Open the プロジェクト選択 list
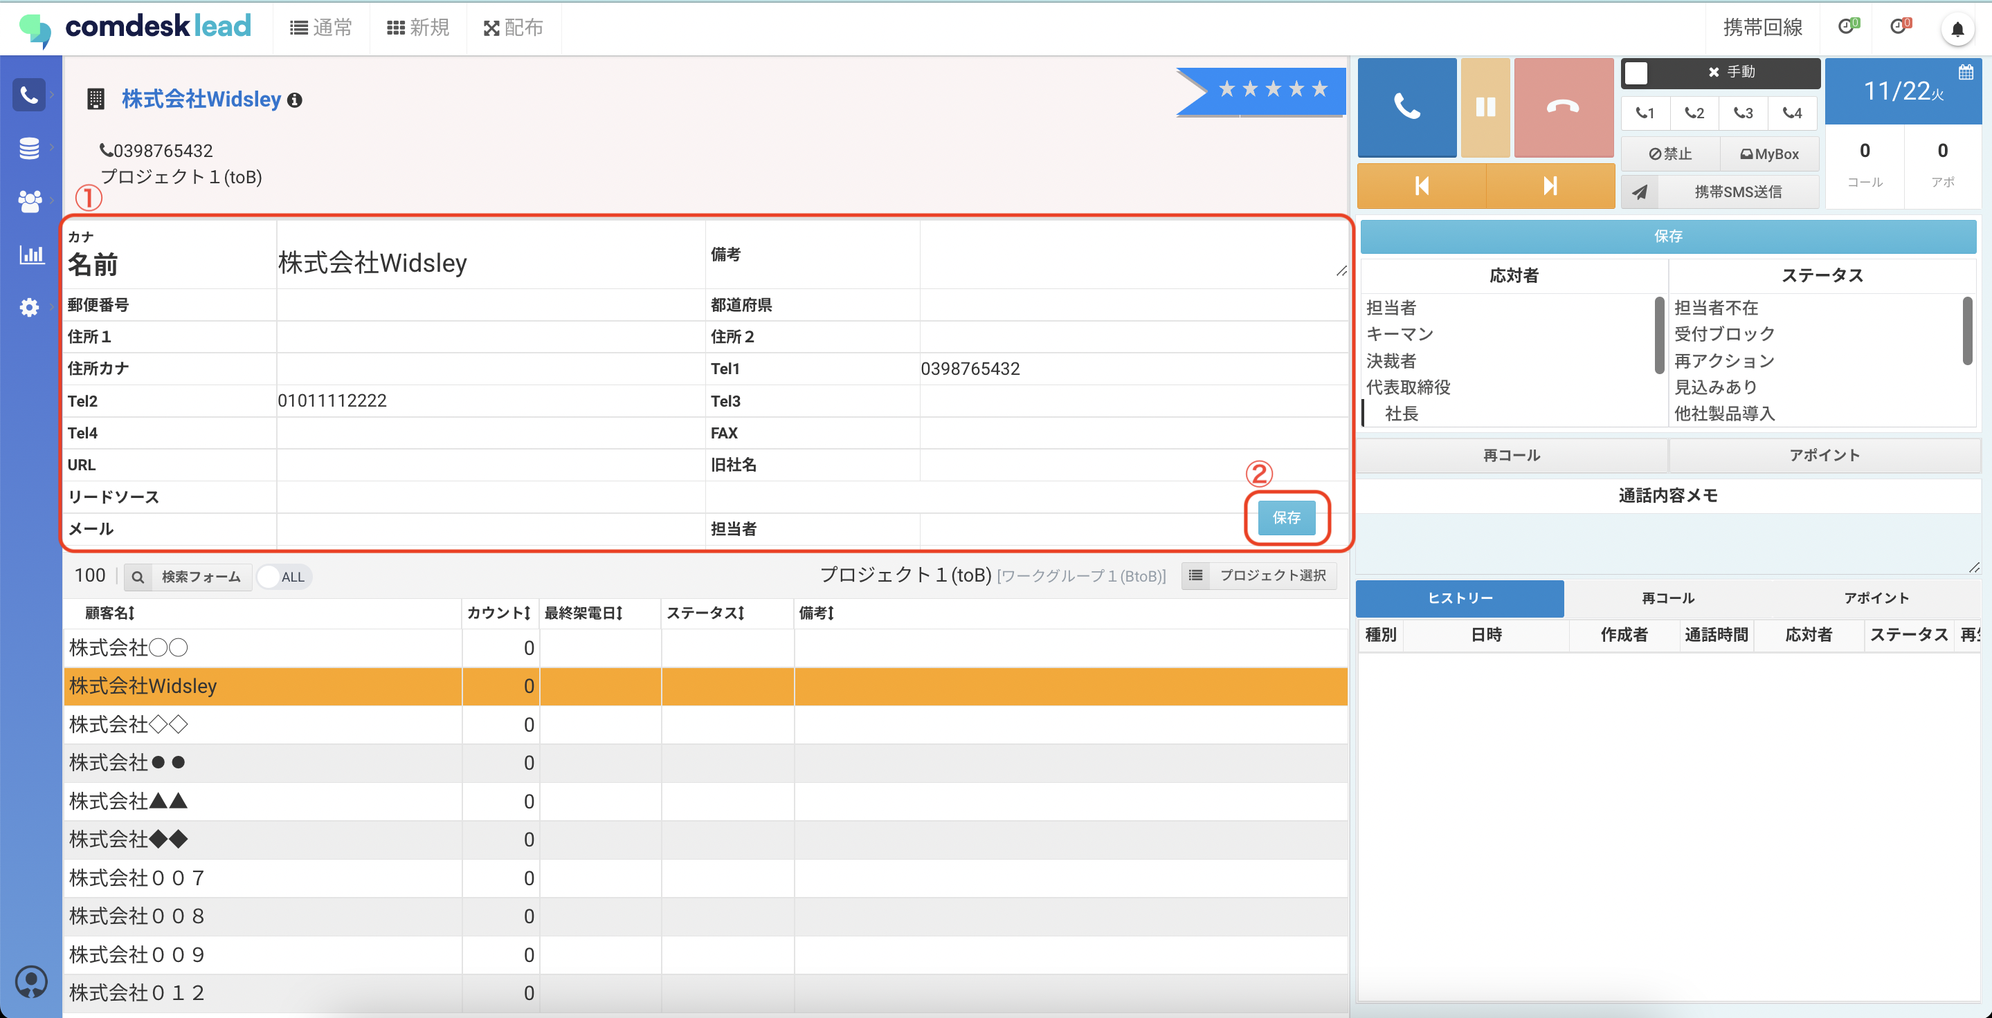 pyautogui.click(x=1260, y=575)
